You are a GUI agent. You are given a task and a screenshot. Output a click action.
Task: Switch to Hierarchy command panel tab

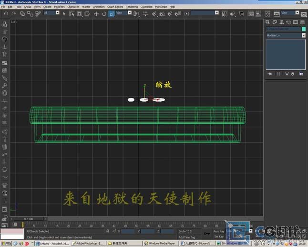pos(281,22)
